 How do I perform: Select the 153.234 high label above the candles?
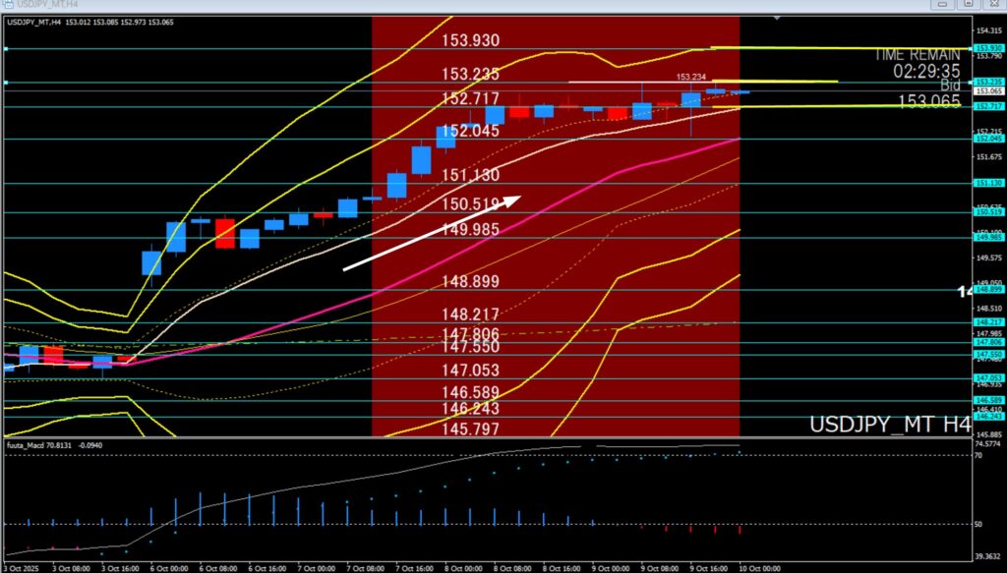(x=691, y=77)
